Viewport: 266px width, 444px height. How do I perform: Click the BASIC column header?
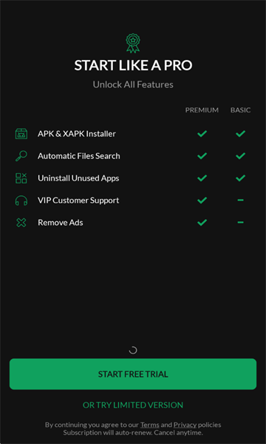pos(241,110)
